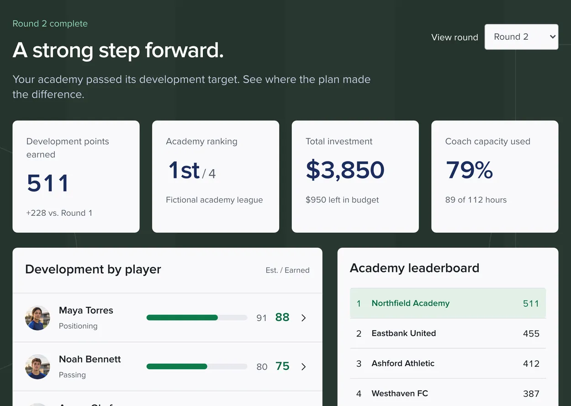Click the Total investment card
This screenshot has width=571, height=406.
355,176
